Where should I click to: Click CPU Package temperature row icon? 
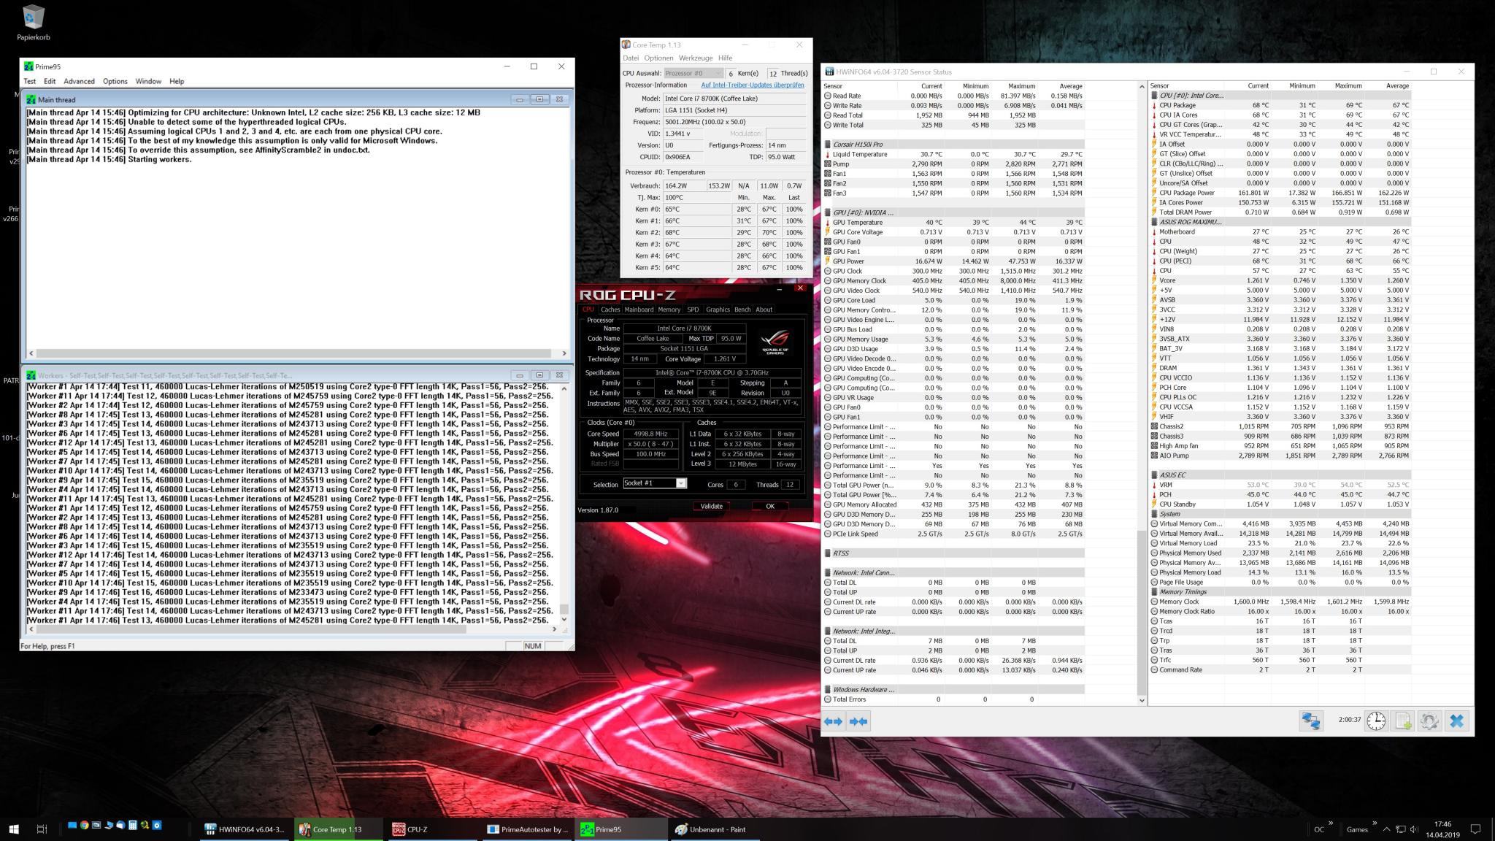tap(1155, 106)
